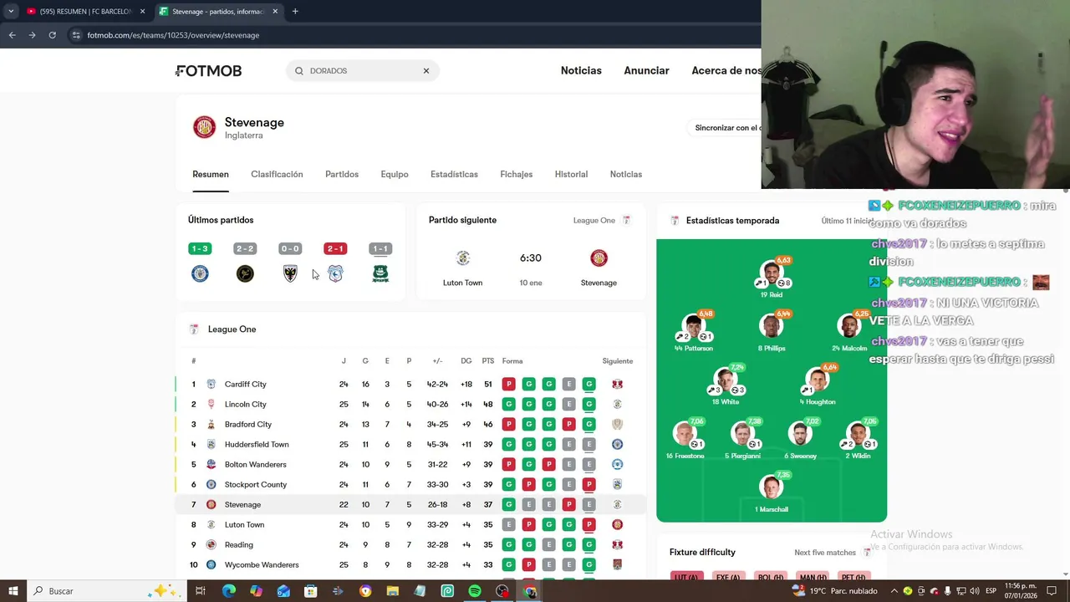The image size is (1070, 602).
Task: Open a new browser tab with plus
Action: click(x=295, y=12)
